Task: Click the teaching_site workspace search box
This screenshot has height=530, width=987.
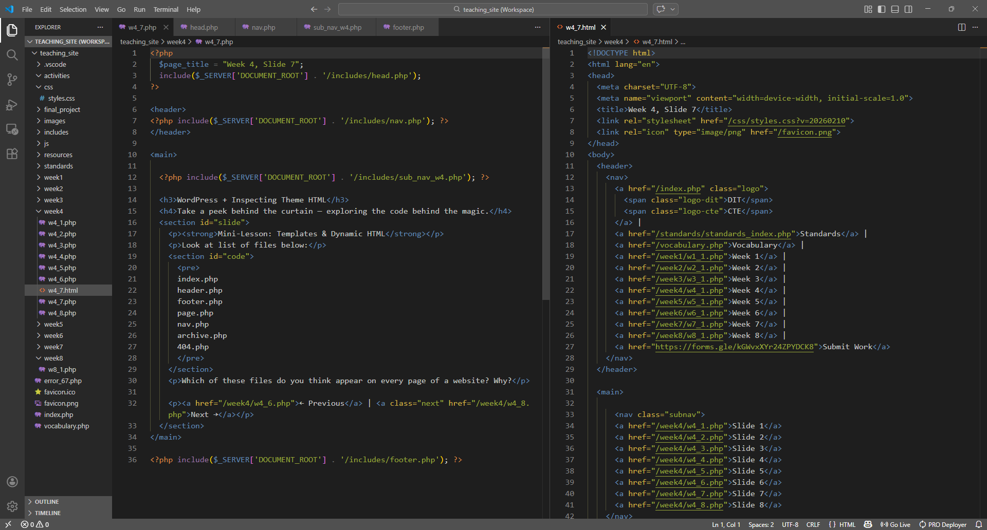Action: click(x=492, y=9)
